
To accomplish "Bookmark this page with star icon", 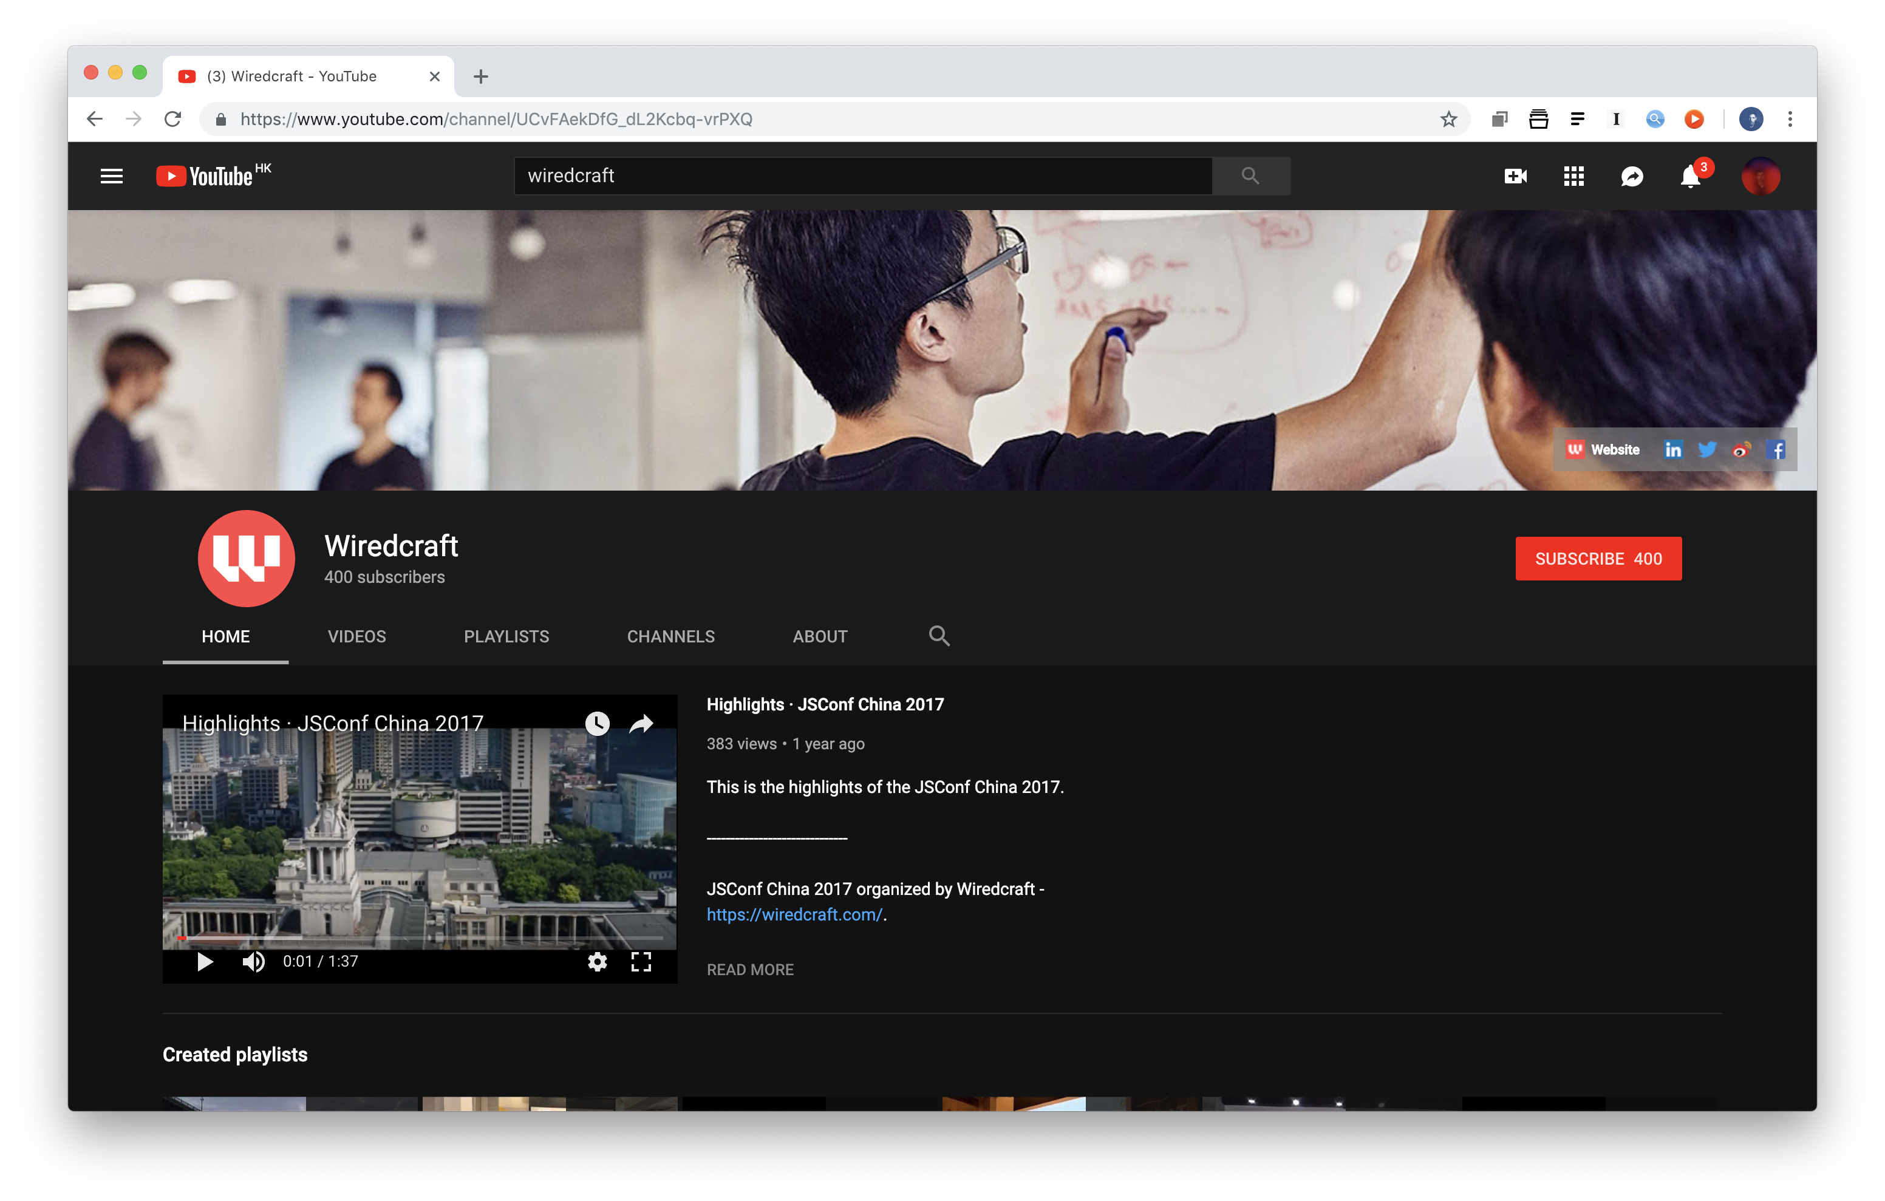I will click(1448, 119).
